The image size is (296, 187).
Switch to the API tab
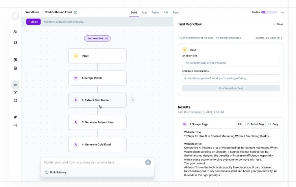tap(166, 12)
